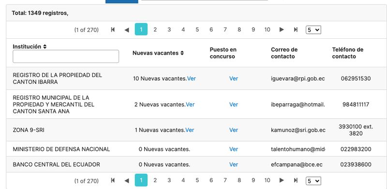This screenshot has height=189, width=387.
Task: Open Puesto en concurso for Canton Santa Ana
Action: tap(234, 104)
